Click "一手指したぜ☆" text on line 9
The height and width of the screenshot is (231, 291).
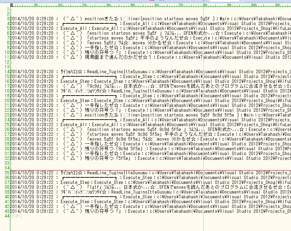(x=102, y=47)
